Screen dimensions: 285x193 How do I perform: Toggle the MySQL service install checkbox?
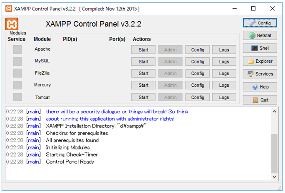(17, 61)
